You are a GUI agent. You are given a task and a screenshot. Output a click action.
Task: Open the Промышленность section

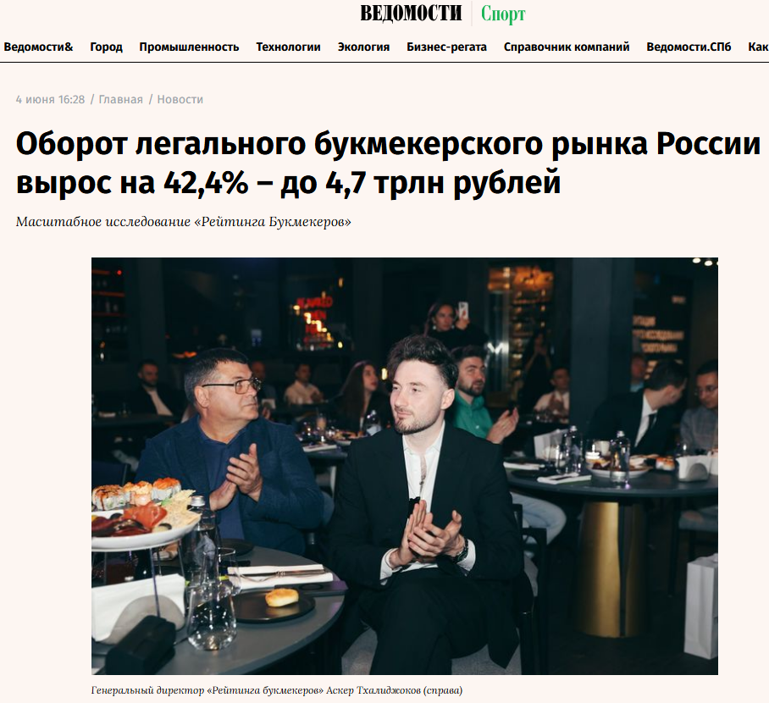tap(189, 47)
